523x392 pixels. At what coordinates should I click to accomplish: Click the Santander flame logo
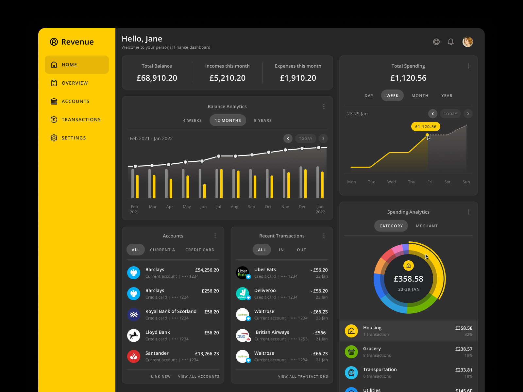pos(134,356)
